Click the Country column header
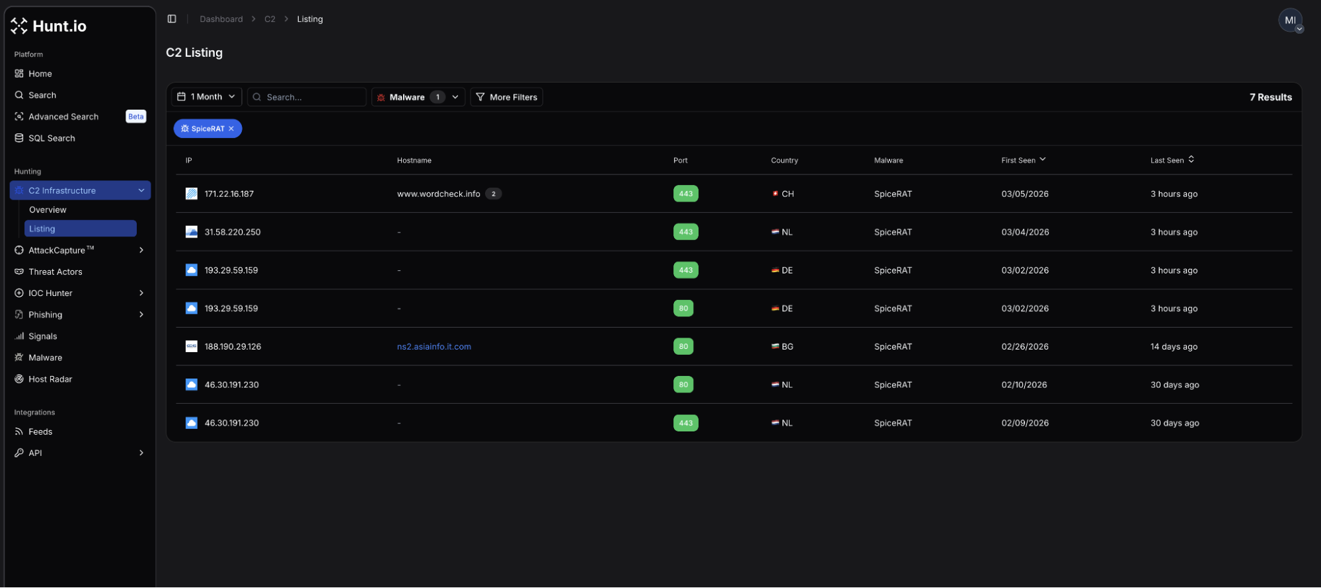This screenshot has width=1321, height=588. tap(784, 161)
